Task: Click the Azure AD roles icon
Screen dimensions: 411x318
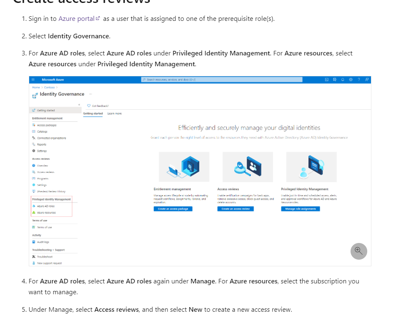Action: point(33,206)
